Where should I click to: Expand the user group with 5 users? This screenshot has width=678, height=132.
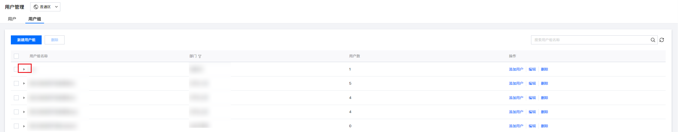(x=24, y=83)
